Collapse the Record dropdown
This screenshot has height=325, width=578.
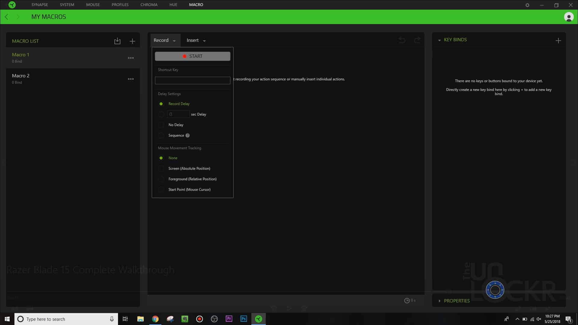point(165,40)
